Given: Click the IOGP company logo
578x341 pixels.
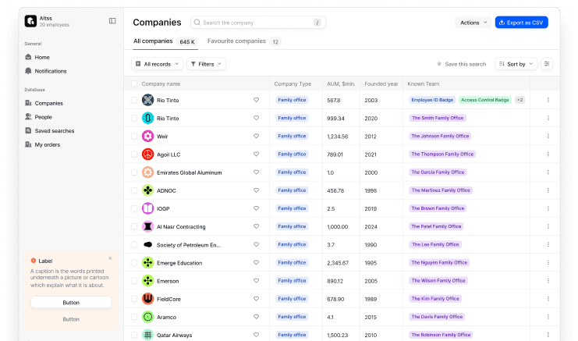Looking at the screenshot, I should click(148, 208).
